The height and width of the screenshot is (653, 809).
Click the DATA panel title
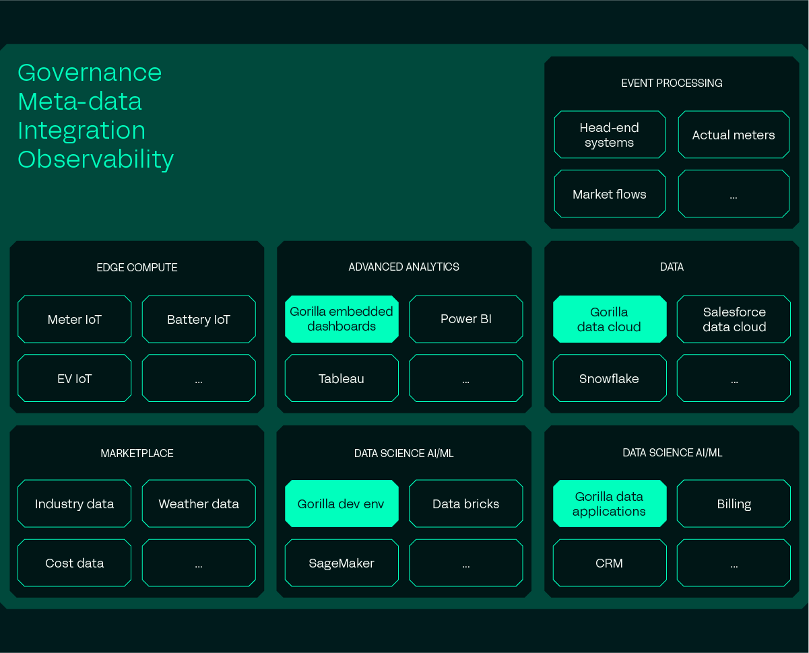(672, 267)
